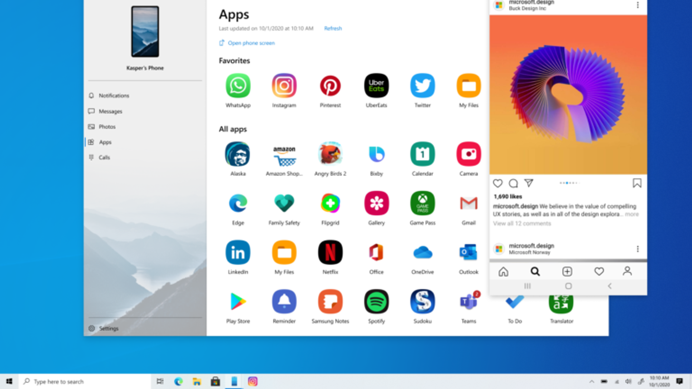Click Kasper's Phone thumbnail image

145,32
